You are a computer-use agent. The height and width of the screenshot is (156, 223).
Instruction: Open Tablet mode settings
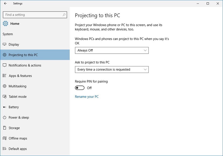click(x=35, y=96)
